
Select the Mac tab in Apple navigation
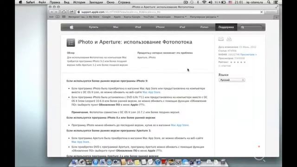116,27
